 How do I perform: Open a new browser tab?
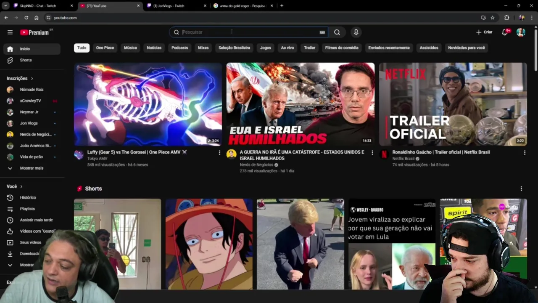(282, 6)
